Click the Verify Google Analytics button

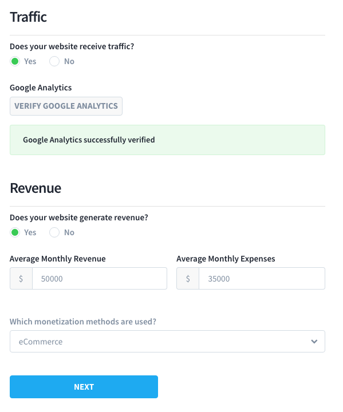pos(66,106)
